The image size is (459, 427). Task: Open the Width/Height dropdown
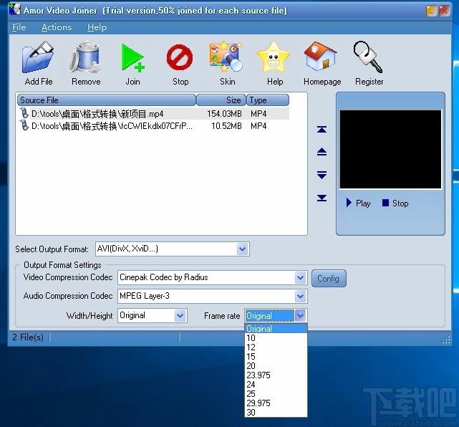(x=180, y=316)
